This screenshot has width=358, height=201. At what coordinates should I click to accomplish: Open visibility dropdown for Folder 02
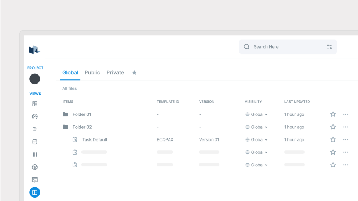257,127
